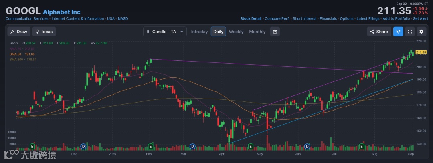Image resolution: width=433 pixels, height=163 pixels.
Task: Click the Share chart button
Action: tap(379, 32)
